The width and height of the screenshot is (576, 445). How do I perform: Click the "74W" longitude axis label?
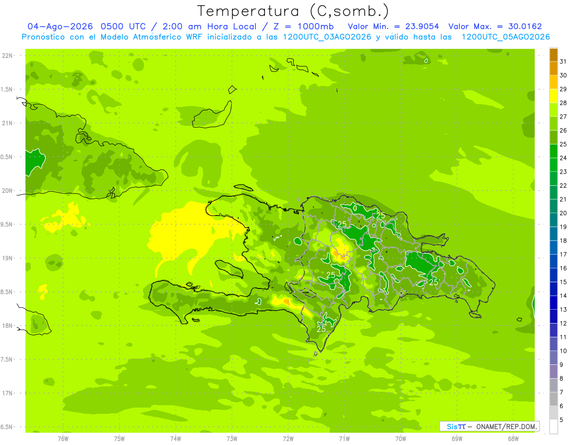[x=176, y=438]
